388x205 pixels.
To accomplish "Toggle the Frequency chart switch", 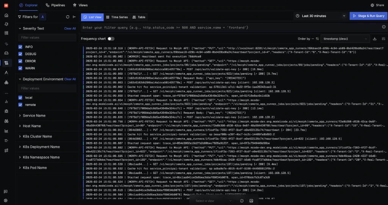I will pos(111,39).
